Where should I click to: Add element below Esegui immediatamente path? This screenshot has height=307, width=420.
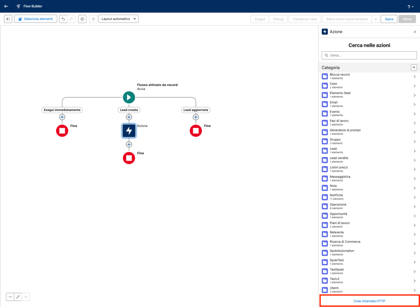pyautogui.click(x=62, y=117)
